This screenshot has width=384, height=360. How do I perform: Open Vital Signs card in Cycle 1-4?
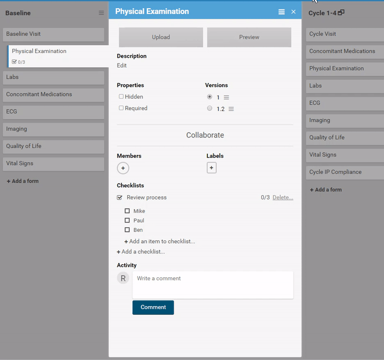point(345,155)
